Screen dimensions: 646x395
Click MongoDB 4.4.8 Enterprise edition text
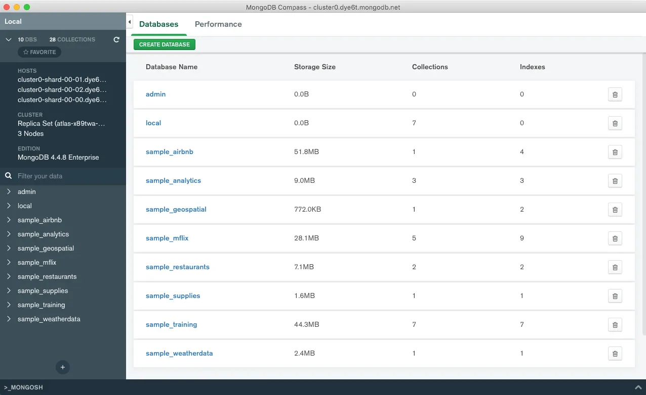pos(58,157)
